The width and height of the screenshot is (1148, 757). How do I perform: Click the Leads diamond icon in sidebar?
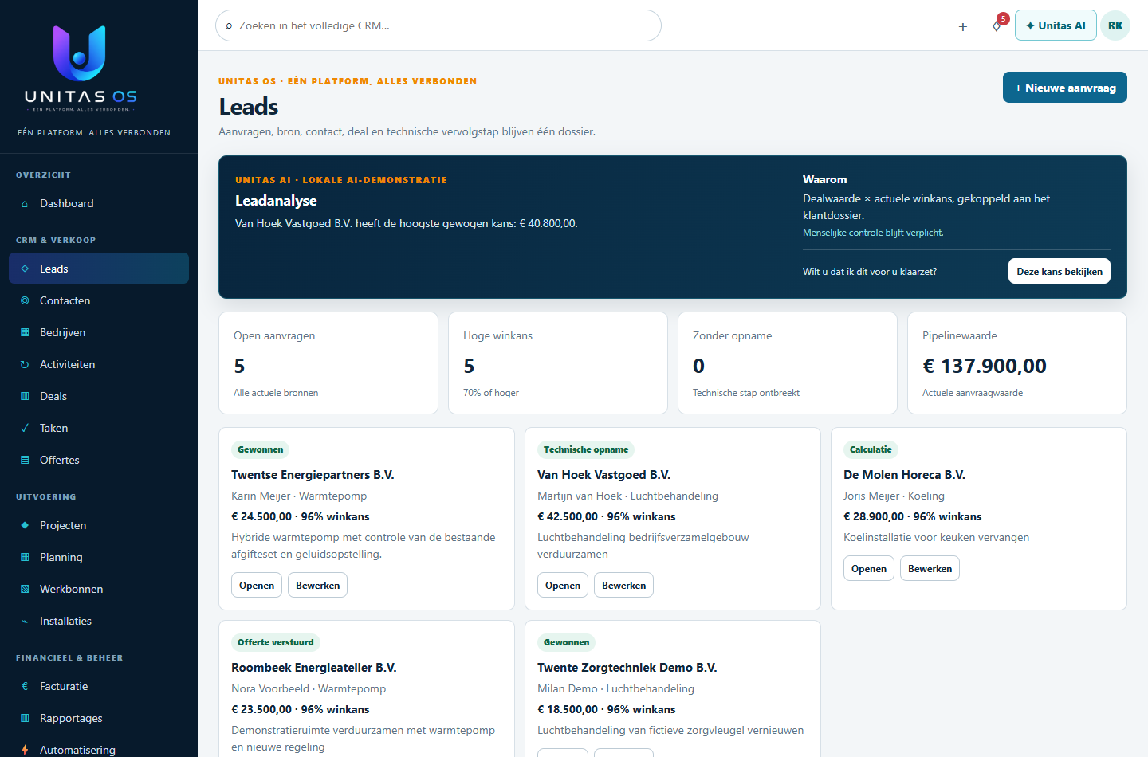click(x=25, y=269)
